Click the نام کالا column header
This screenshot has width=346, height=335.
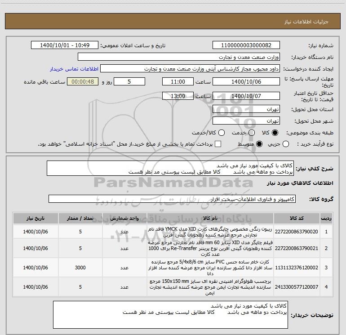click(x=210, y=218)
